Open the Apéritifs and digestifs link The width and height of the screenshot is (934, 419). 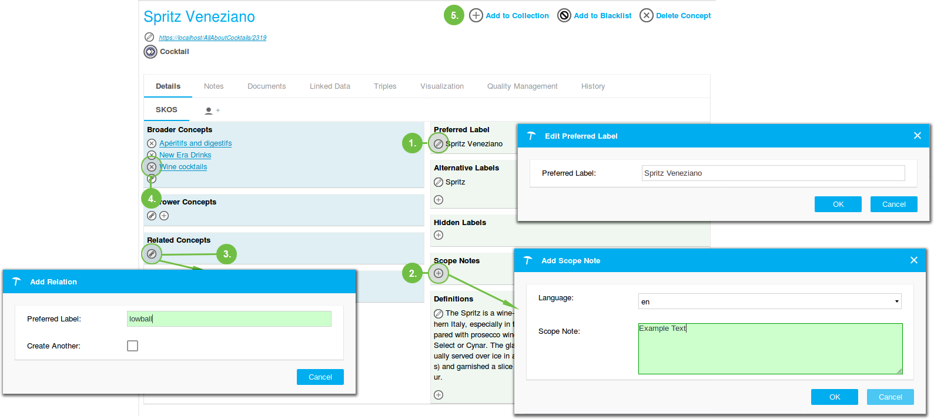point(195,143)
